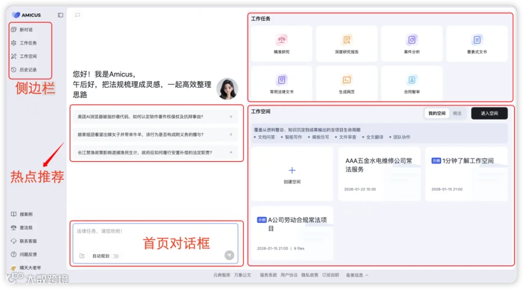Open 精准研究 scales task icon

coord(281,40)
